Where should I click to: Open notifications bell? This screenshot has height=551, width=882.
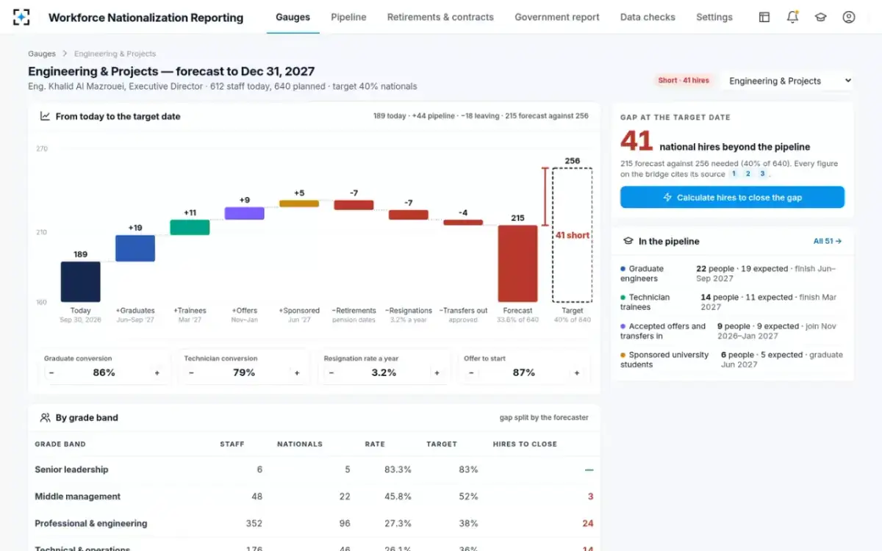(792, 17)
